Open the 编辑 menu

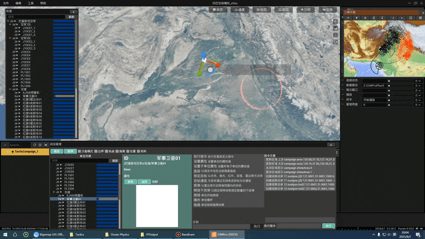[x=18, y=3]
